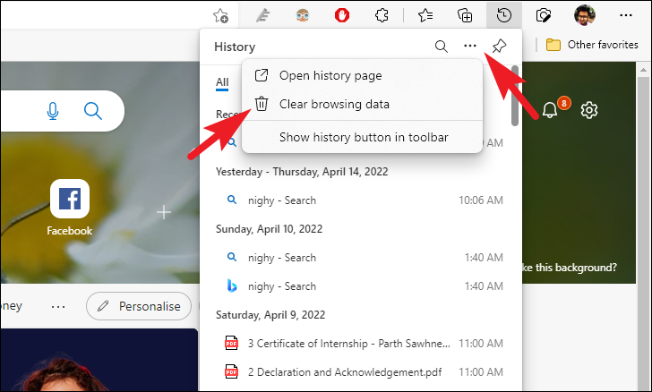This screenshot has width=652, height=392.
Task: Add a new quick link site
Action: tap(164, 212)
